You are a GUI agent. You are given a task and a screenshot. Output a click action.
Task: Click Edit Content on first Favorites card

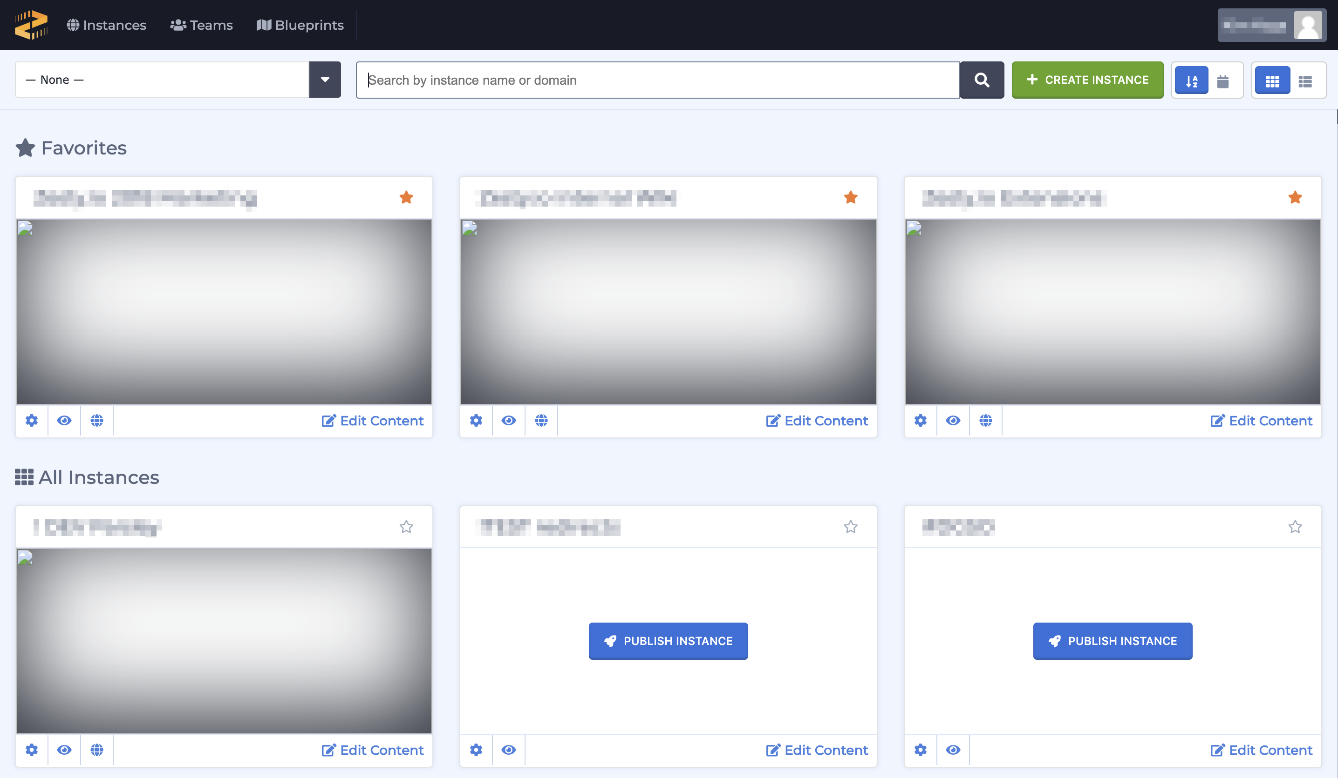373,421
